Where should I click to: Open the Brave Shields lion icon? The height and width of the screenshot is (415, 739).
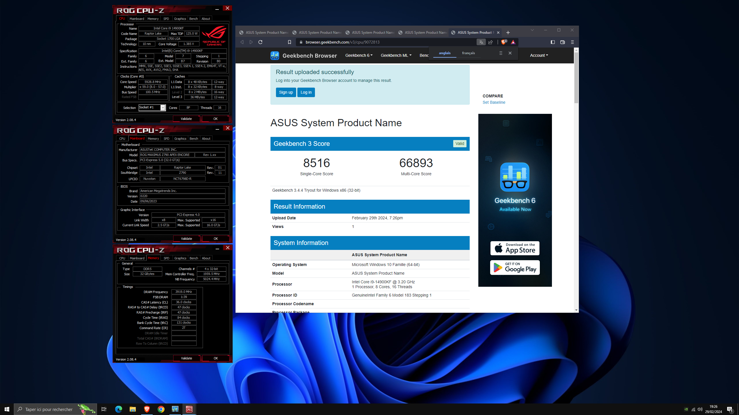(x=504, y=42)
